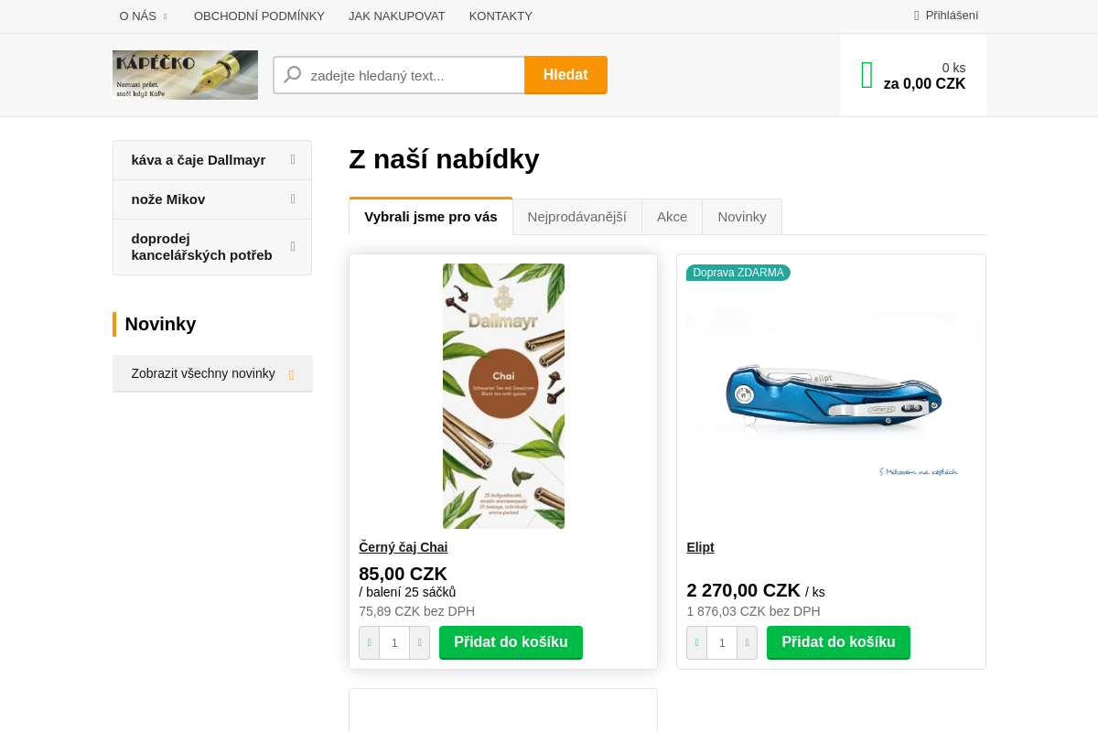This screenshot has width=1098, height=732.
Task: Decrease quantity for Elipt knife
Action: 697,642
